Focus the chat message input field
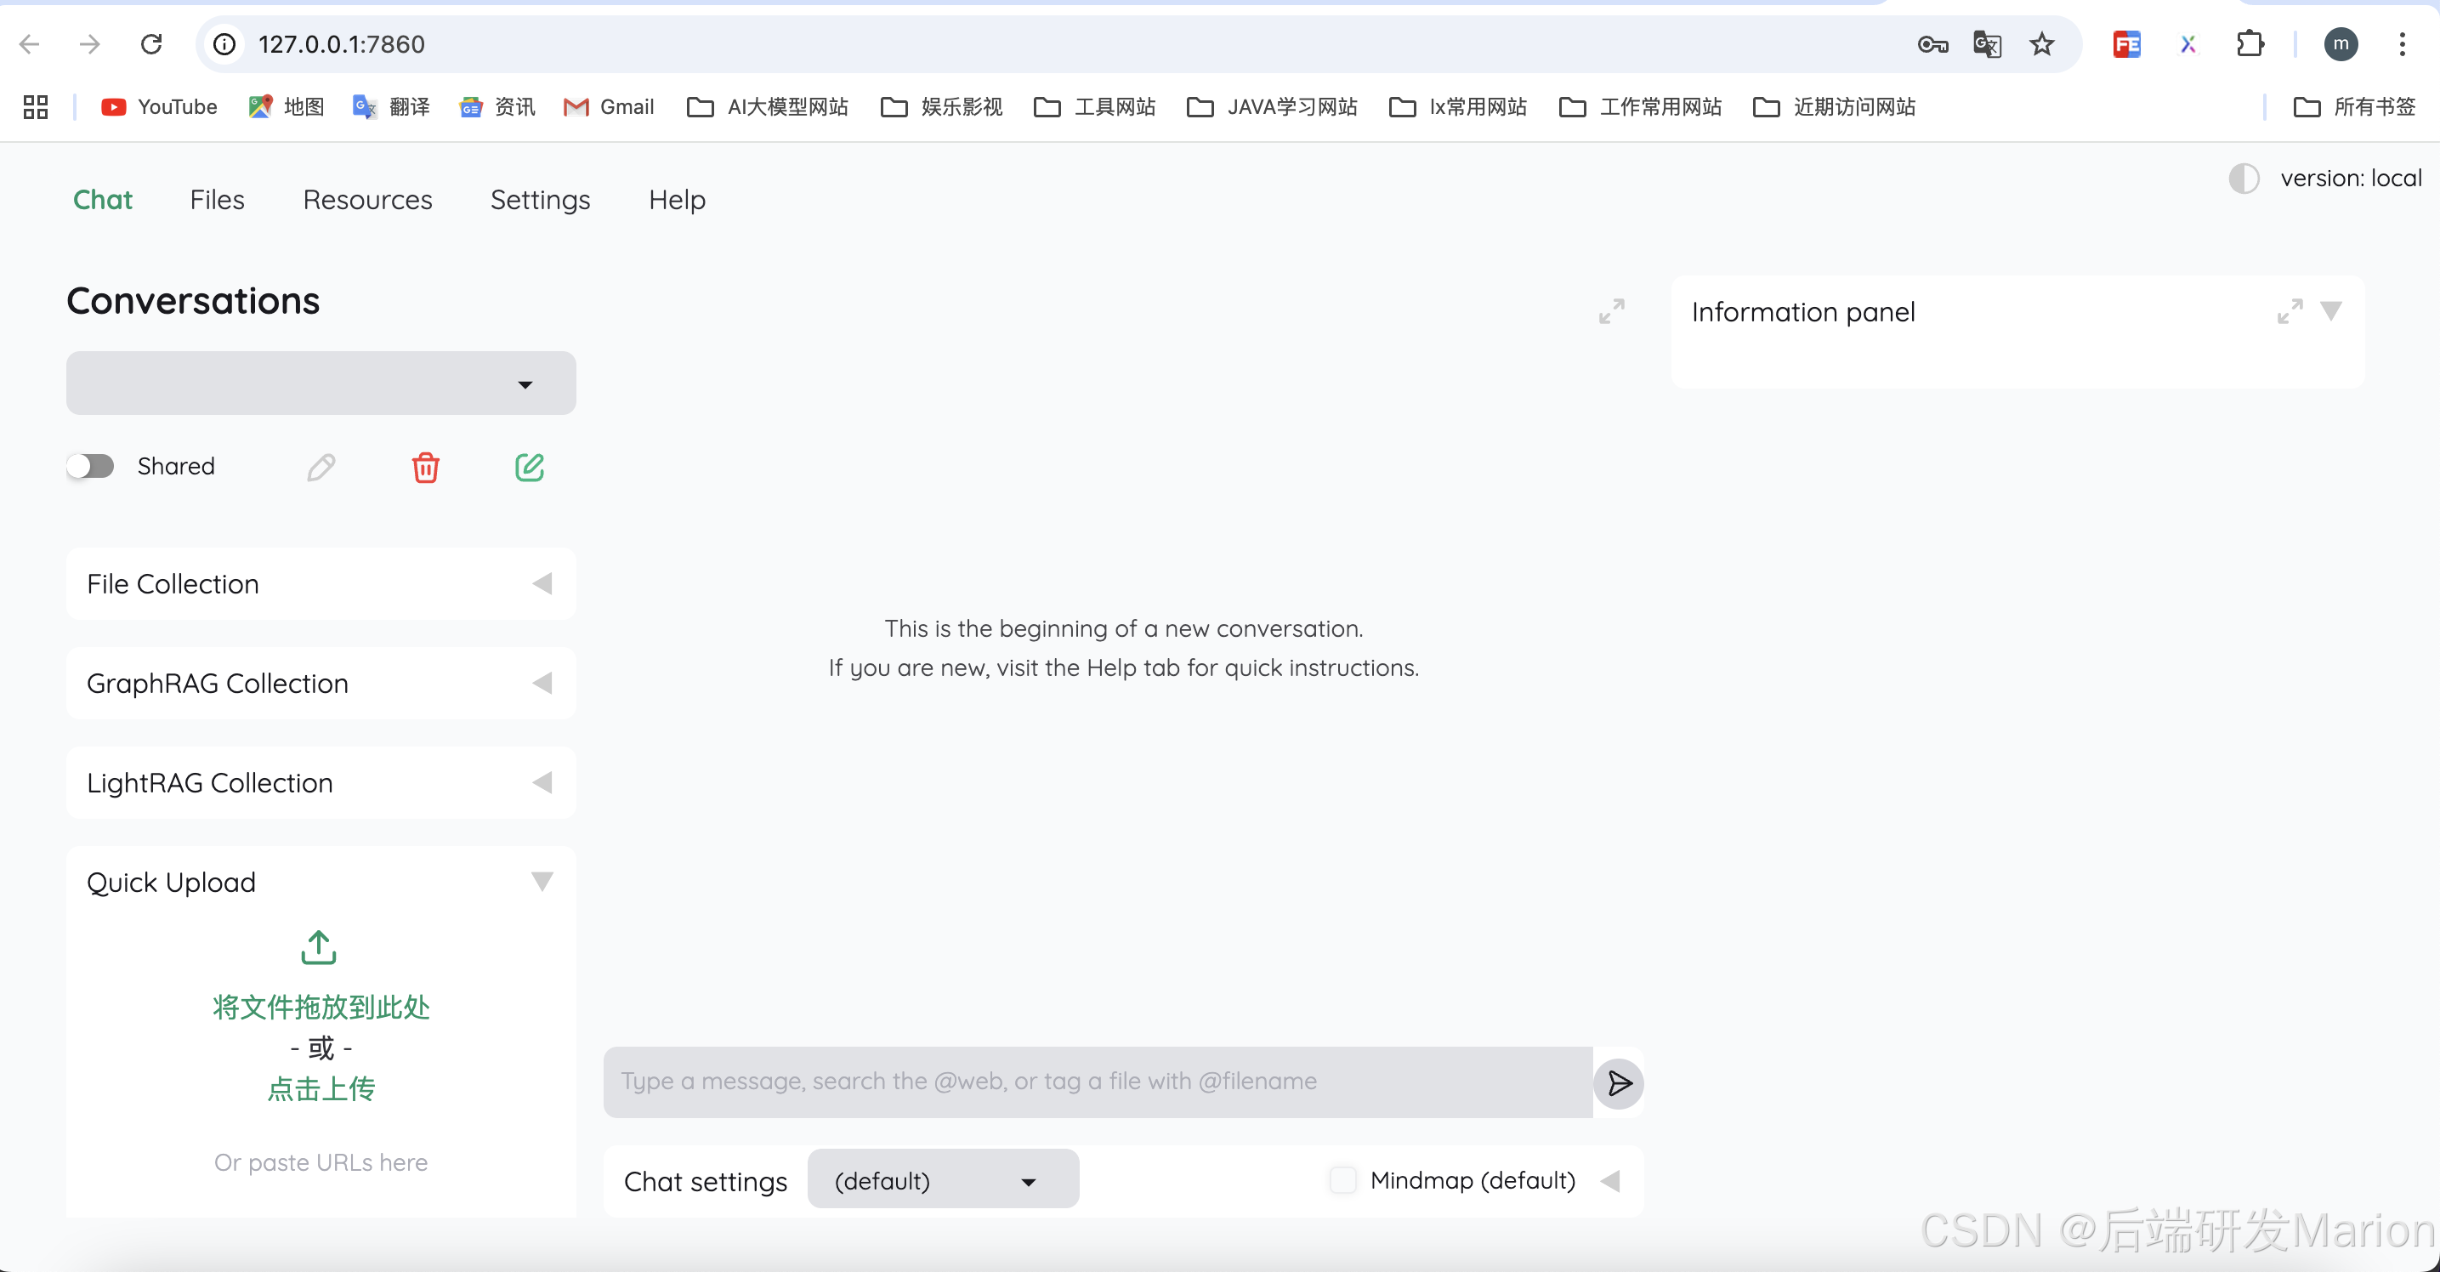 [x=1098, y=1082]
